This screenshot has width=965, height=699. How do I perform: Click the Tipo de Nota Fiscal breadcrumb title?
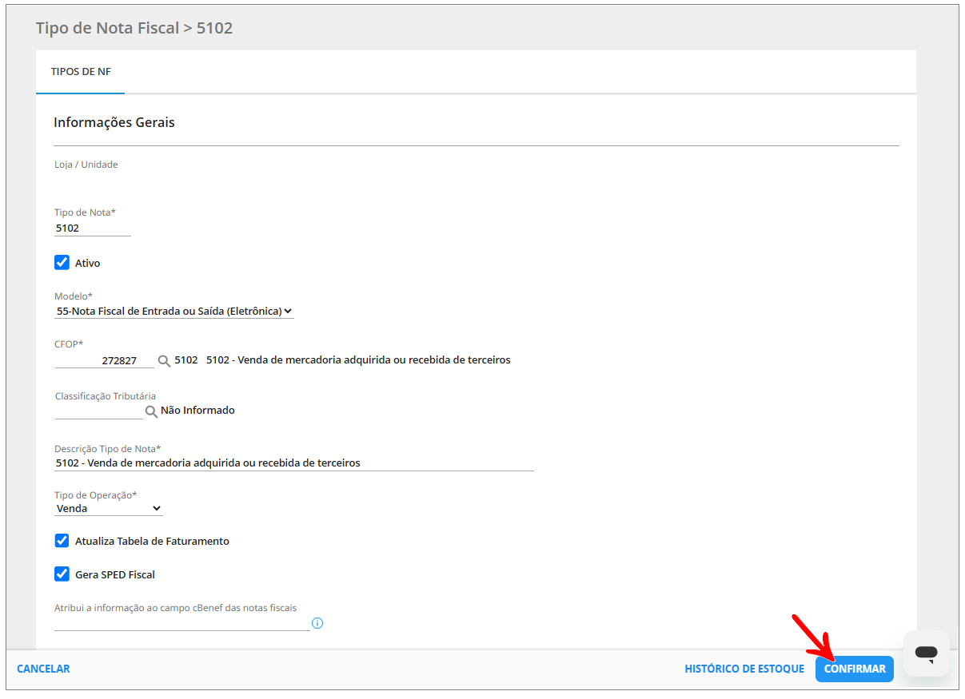[134, 28]
